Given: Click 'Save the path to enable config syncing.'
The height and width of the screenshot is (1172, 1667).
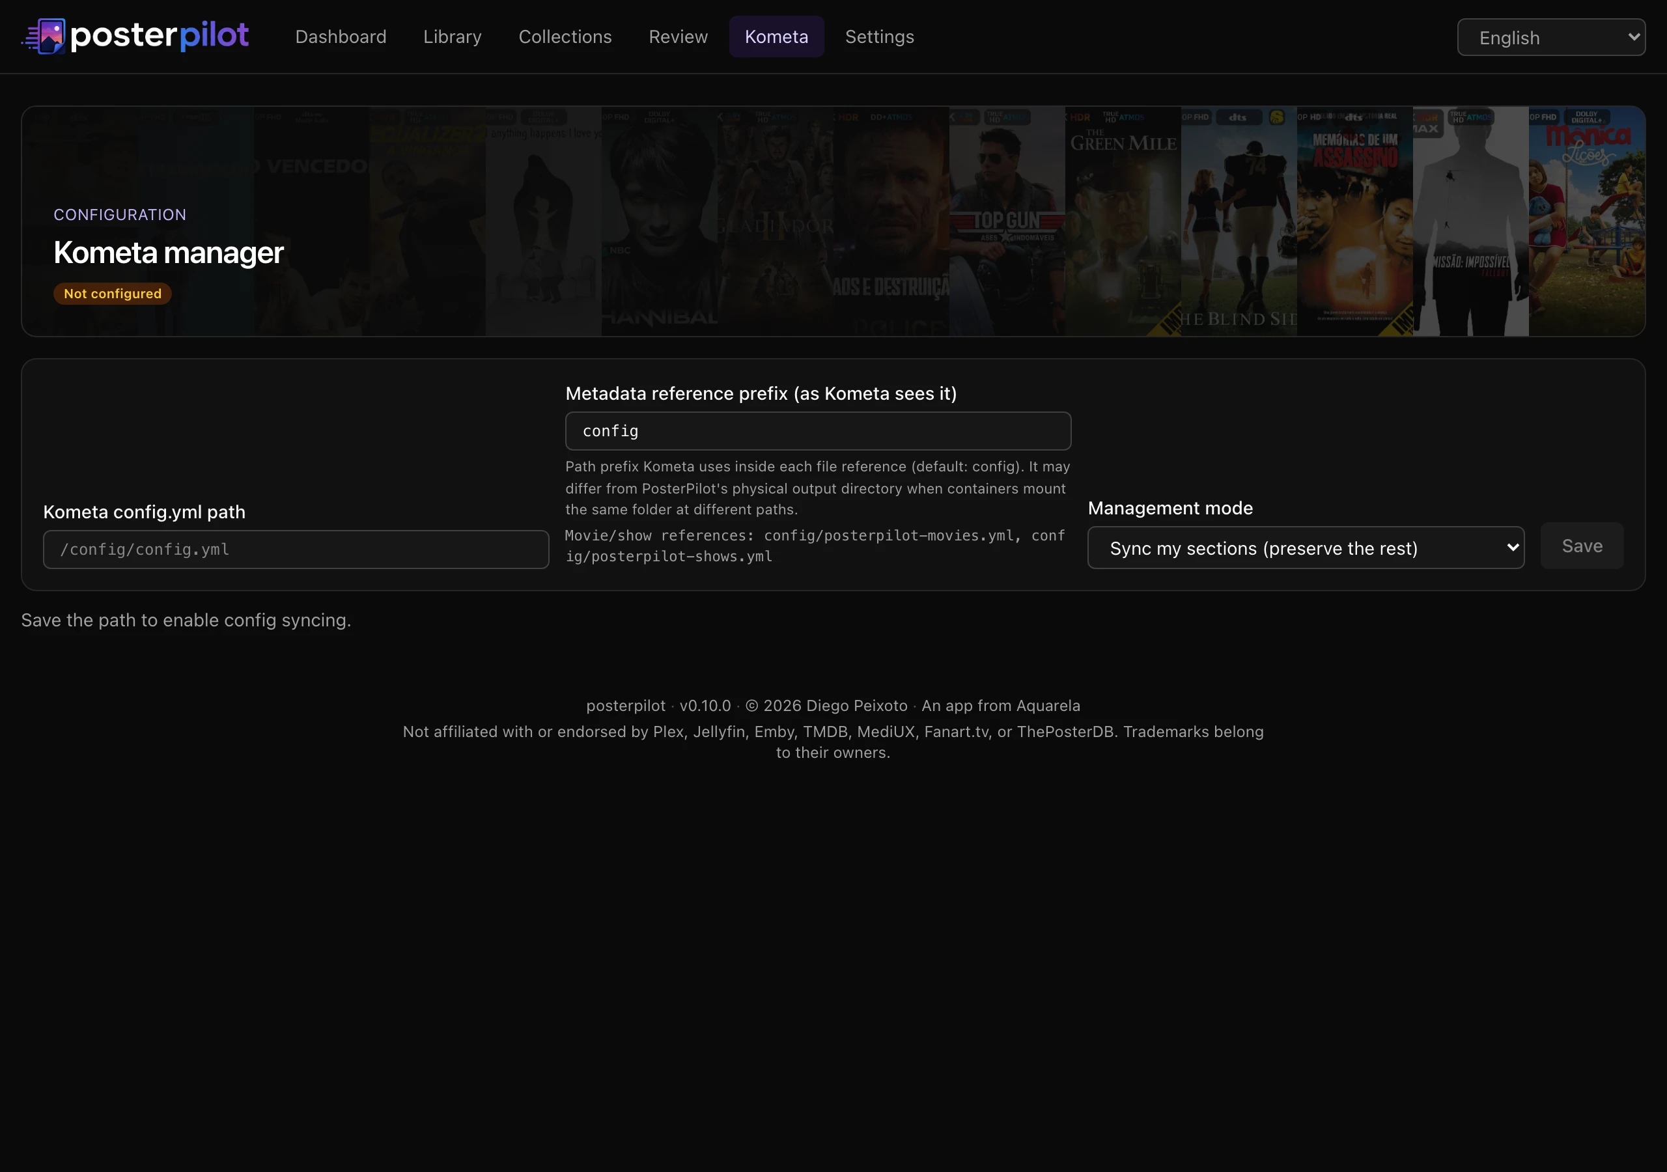Looking at the screenshot, I should (186, 620).
